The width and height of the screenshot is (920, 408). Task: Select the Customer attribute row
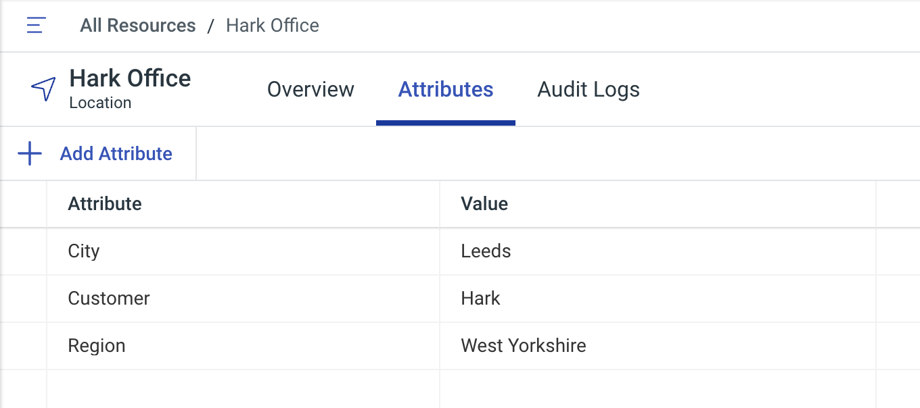[460, 299]
